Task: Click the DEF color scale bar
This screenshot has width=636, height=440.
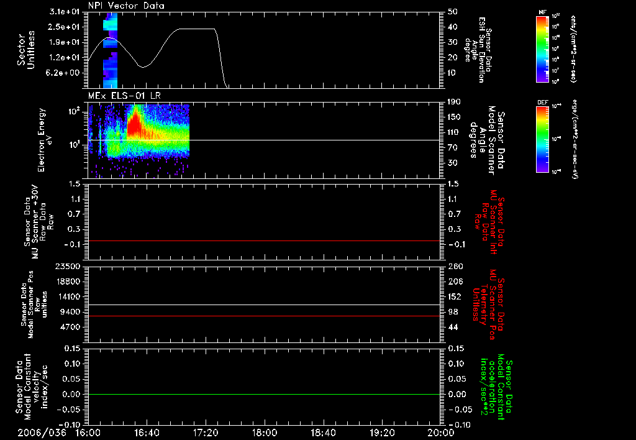Action: tap(542, 139)
